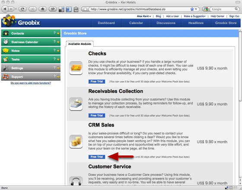Click the Groobix logo mascot
The width and height of the screenshot is (242, 190).
[x=9, y=21]
